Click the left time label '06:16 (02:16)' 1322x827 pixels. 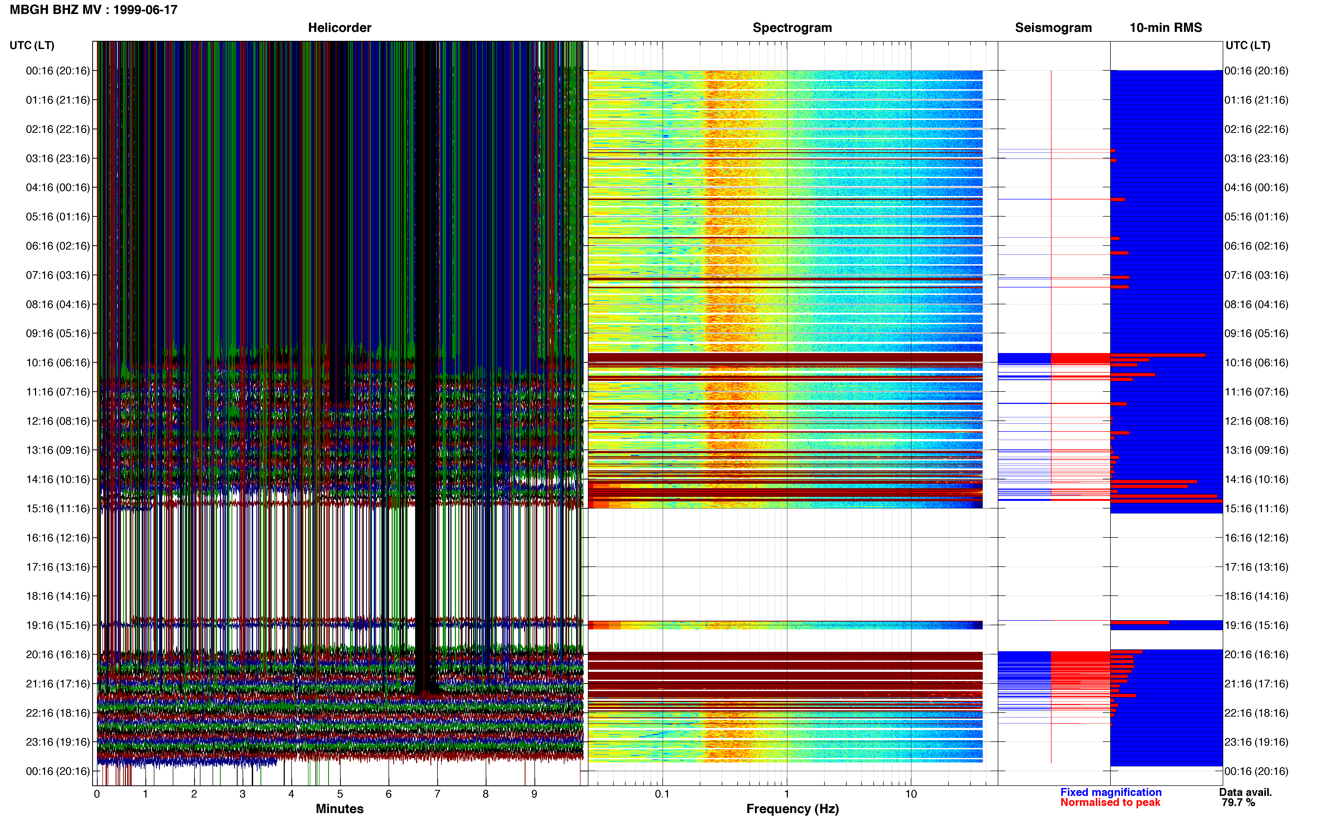pyautogui.click(x=58, y=246)
